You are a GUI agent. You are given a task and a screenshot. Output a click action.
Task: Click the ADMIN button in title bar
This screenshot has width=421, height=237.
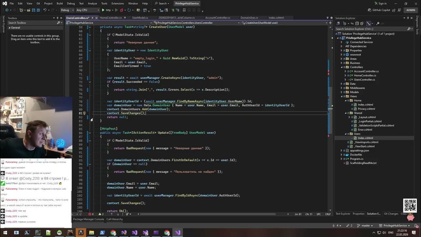click(x=411, y=10)
